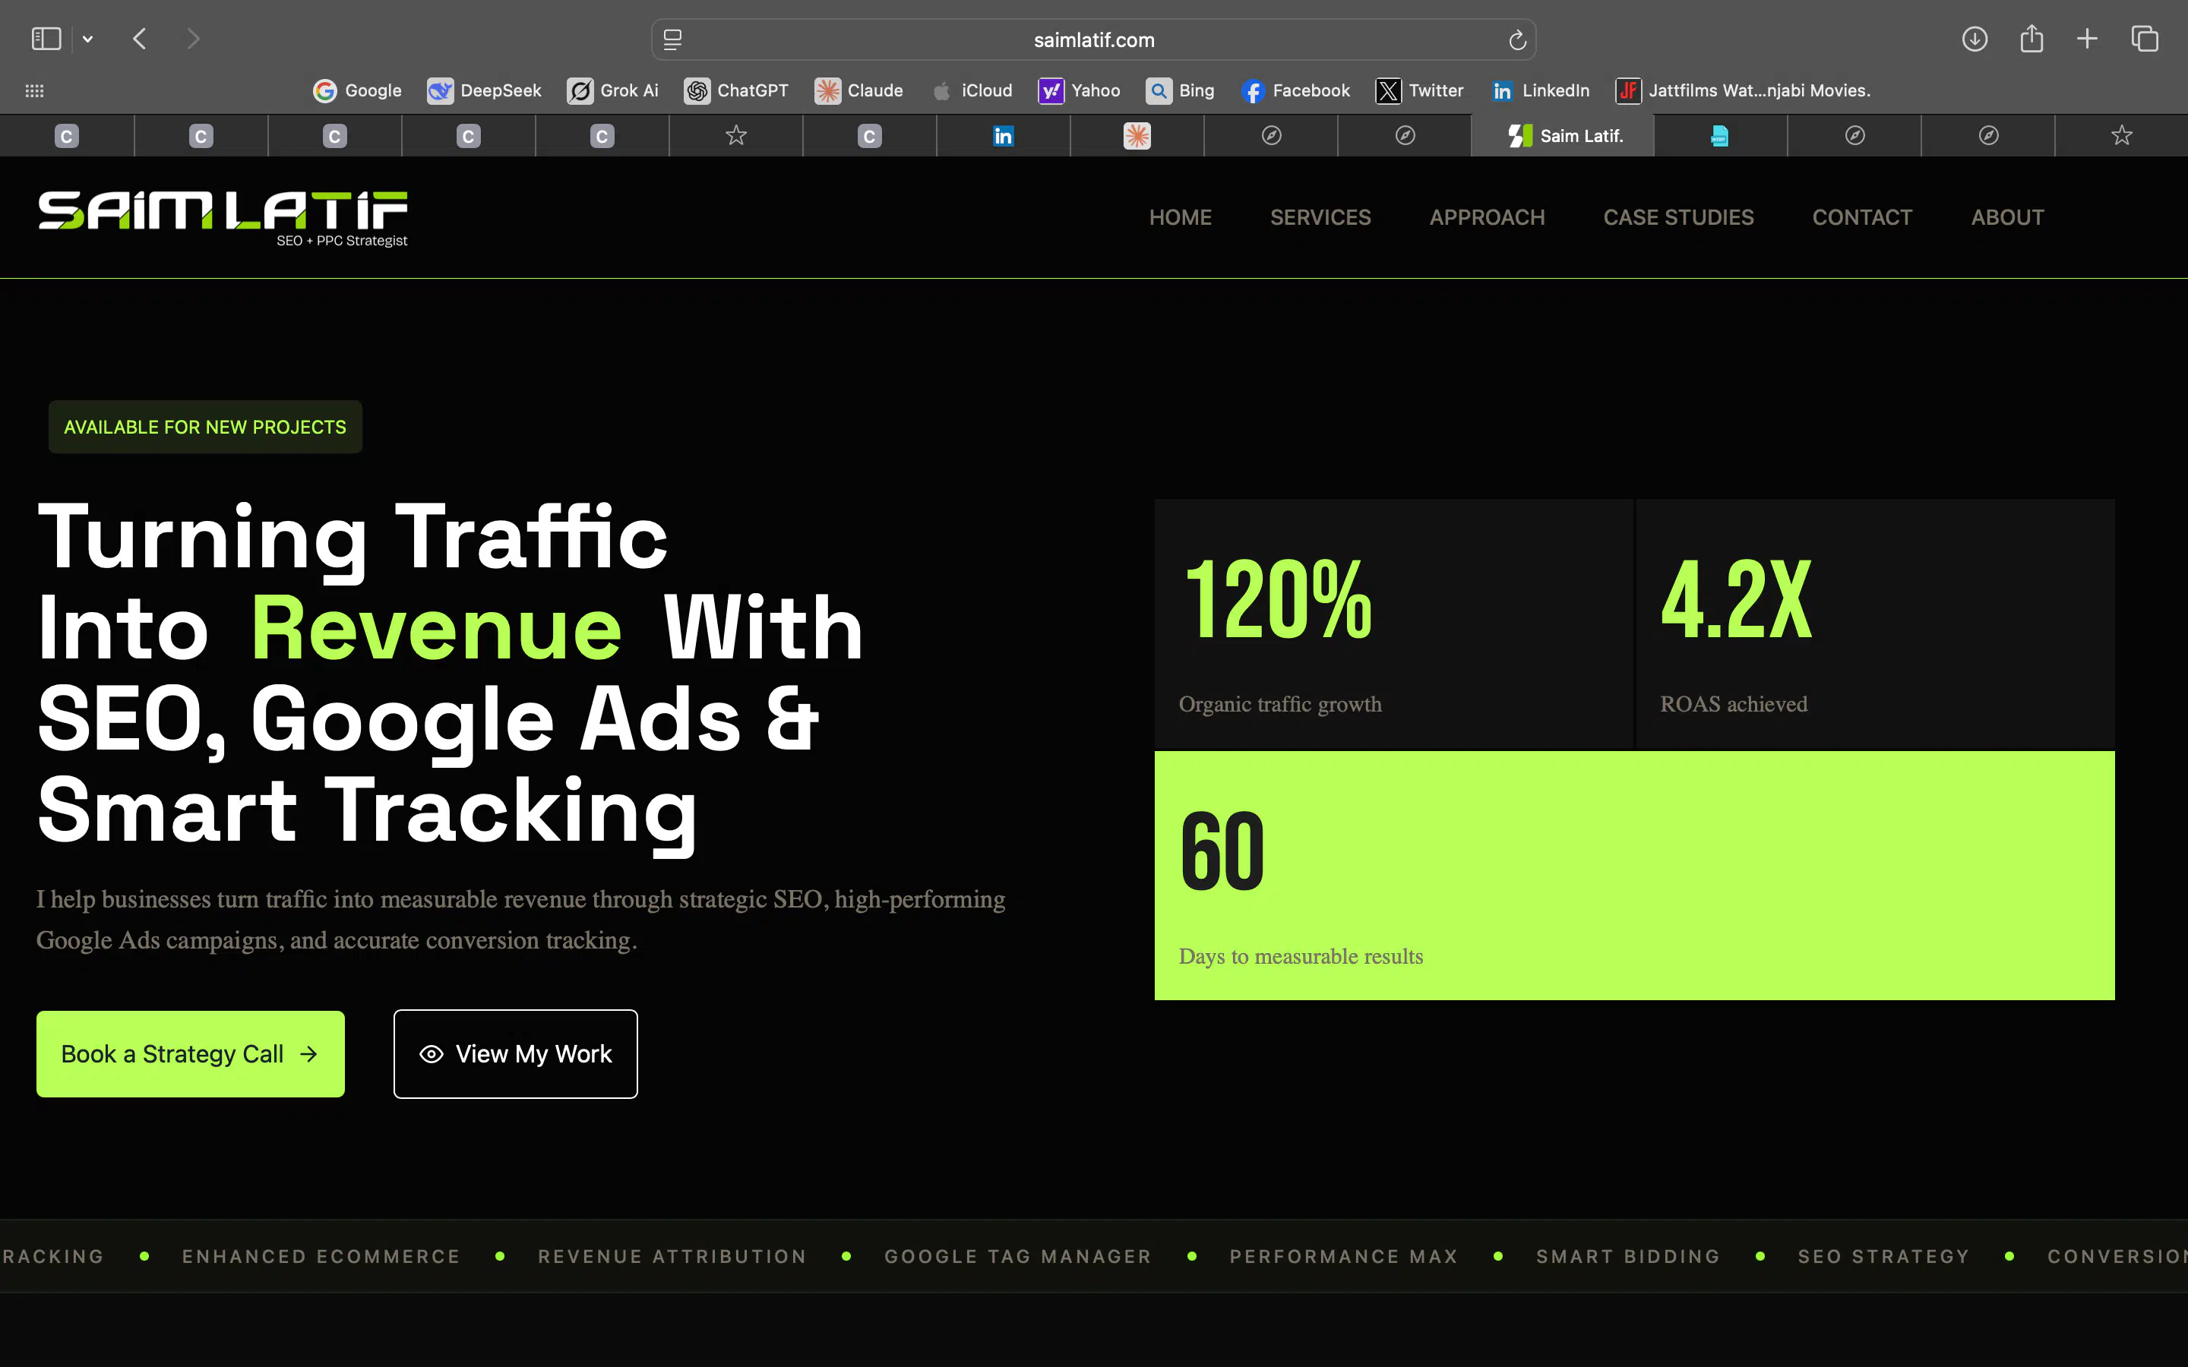The width and height of the screenshot is (2188, 1367).
Task: Click the Share icon in toolbar
Action: 2031,39
